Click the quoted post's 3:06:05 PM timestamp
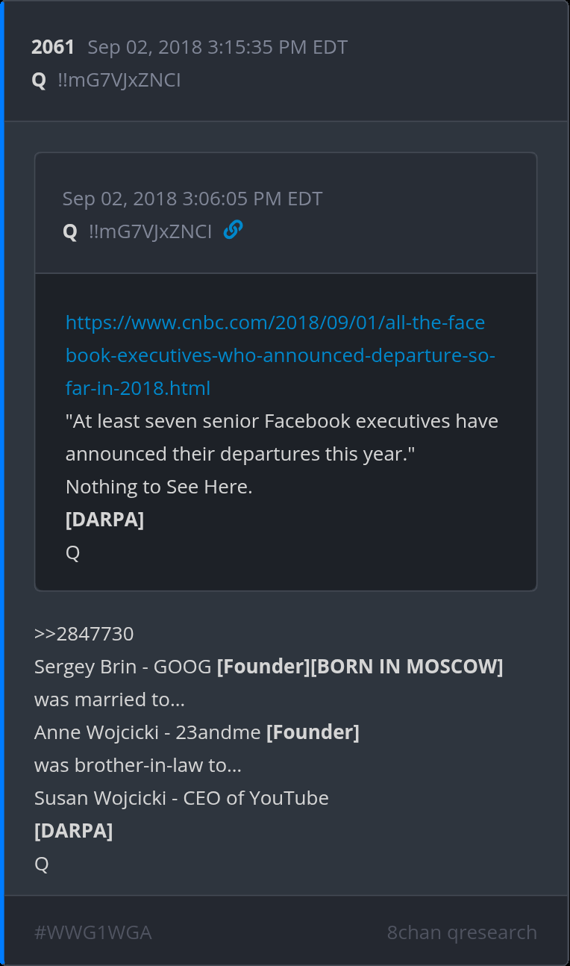 pyautogui.click(x=192, y=199)
